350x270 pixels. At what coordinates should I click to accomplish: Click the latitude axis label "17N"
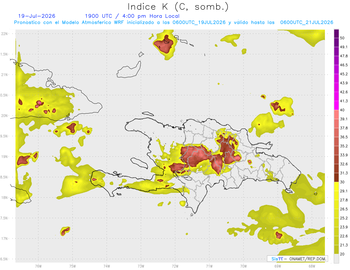point(4,239)
